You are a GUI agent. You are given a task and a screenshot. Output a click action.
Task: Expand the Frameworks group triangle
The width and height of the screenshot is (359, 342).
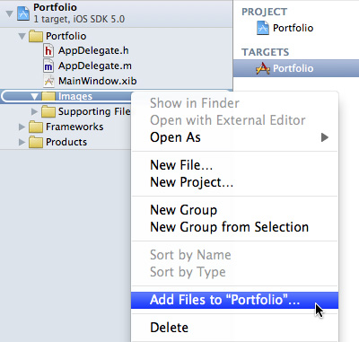(22, 127)
